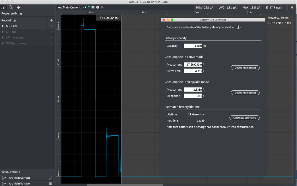Click the AVG: 1.31 µA statistic

click(x=228, y=8)
